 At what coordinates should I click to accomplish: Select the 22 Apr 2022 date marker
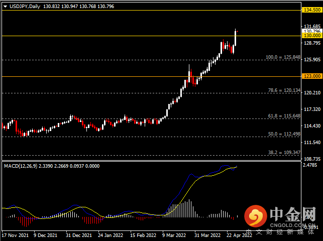pyautogui.click(x=239, y=235)
